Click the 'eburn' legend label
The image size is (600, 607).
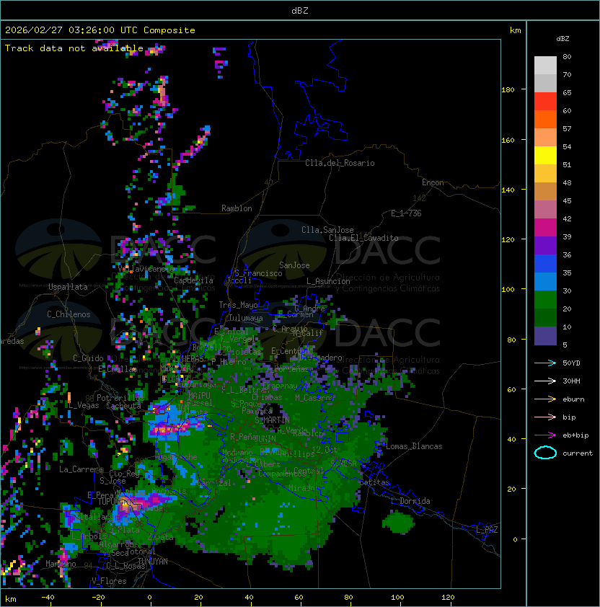tap(573, 399)
